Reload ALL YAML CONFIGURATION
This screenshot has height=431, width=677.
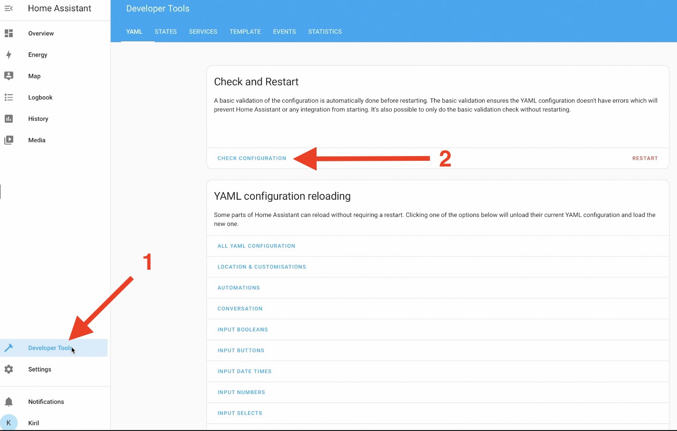(x=256, y=246)
